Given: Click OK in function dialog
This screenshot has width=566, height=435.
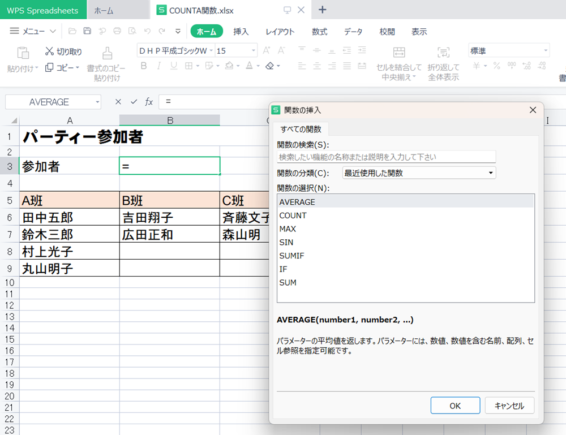Looking at the screenshot, I should 455,406.
